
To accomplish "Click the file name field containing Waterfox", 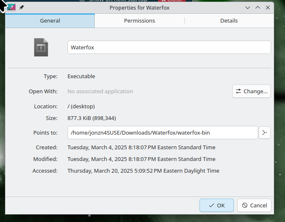I will [169, 47].
